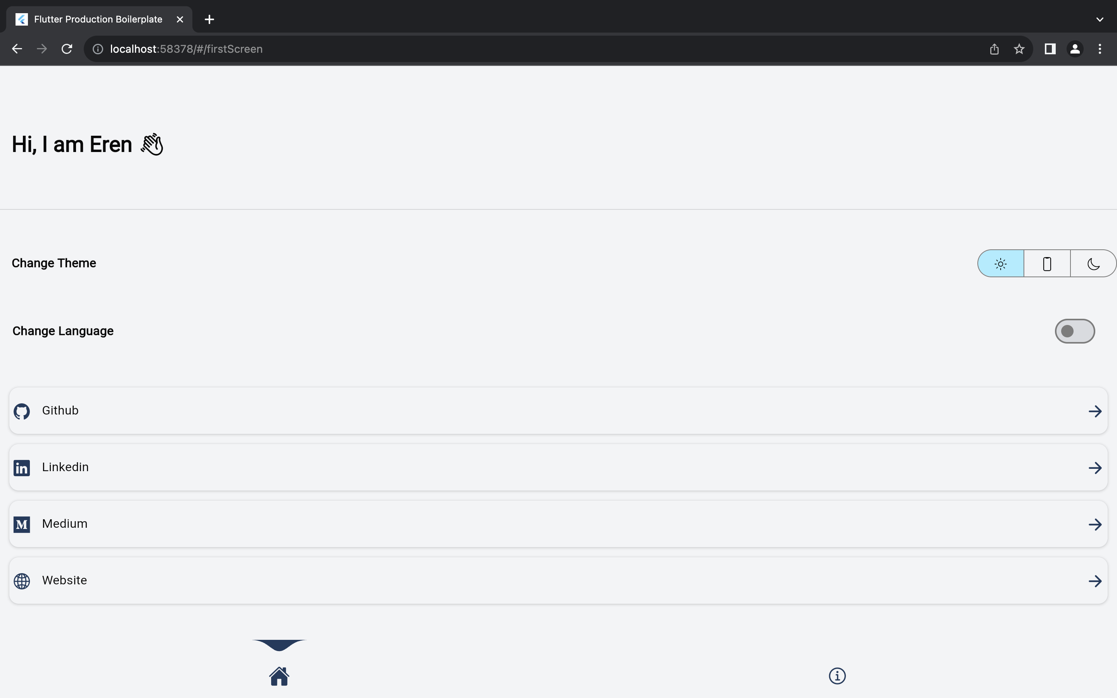The height and width of the screenshot is (698, 1117).
Task: Open the Linkedin row arrow
Action: coord(1095,468)
